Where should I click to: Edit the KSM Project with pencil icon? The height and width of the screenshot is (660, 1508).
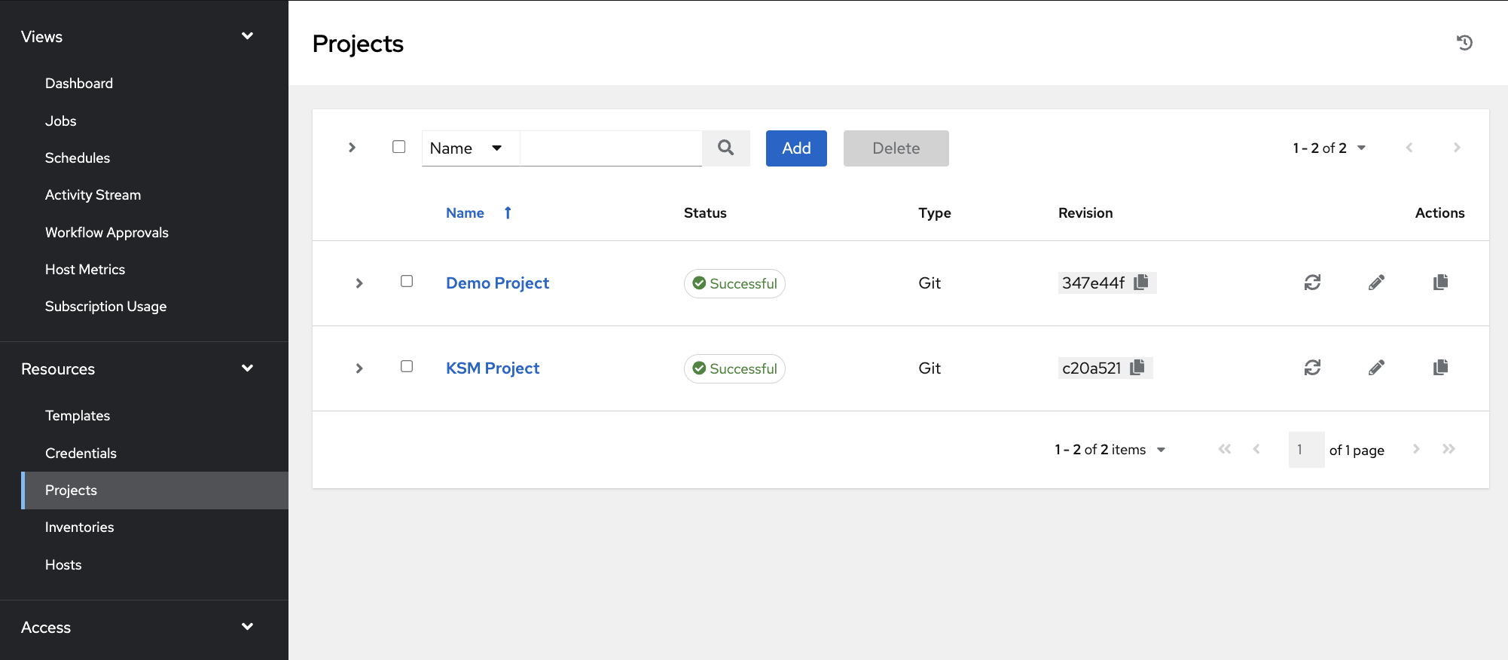point(1376,368)
